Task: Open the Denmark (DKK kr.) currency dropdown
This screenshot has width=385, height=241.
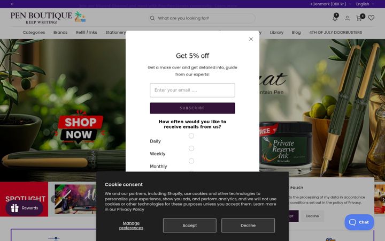Action: click(330, 4)
